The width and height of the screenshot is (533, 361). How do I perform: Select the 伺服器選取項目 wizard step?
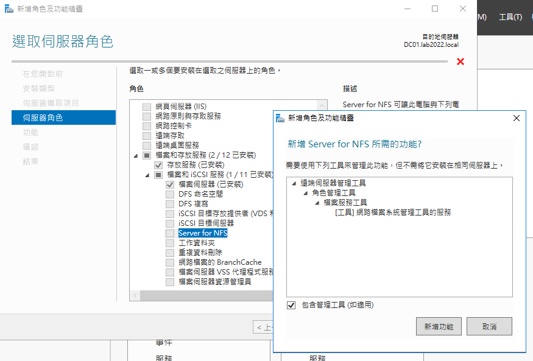[x=51, y=103]
